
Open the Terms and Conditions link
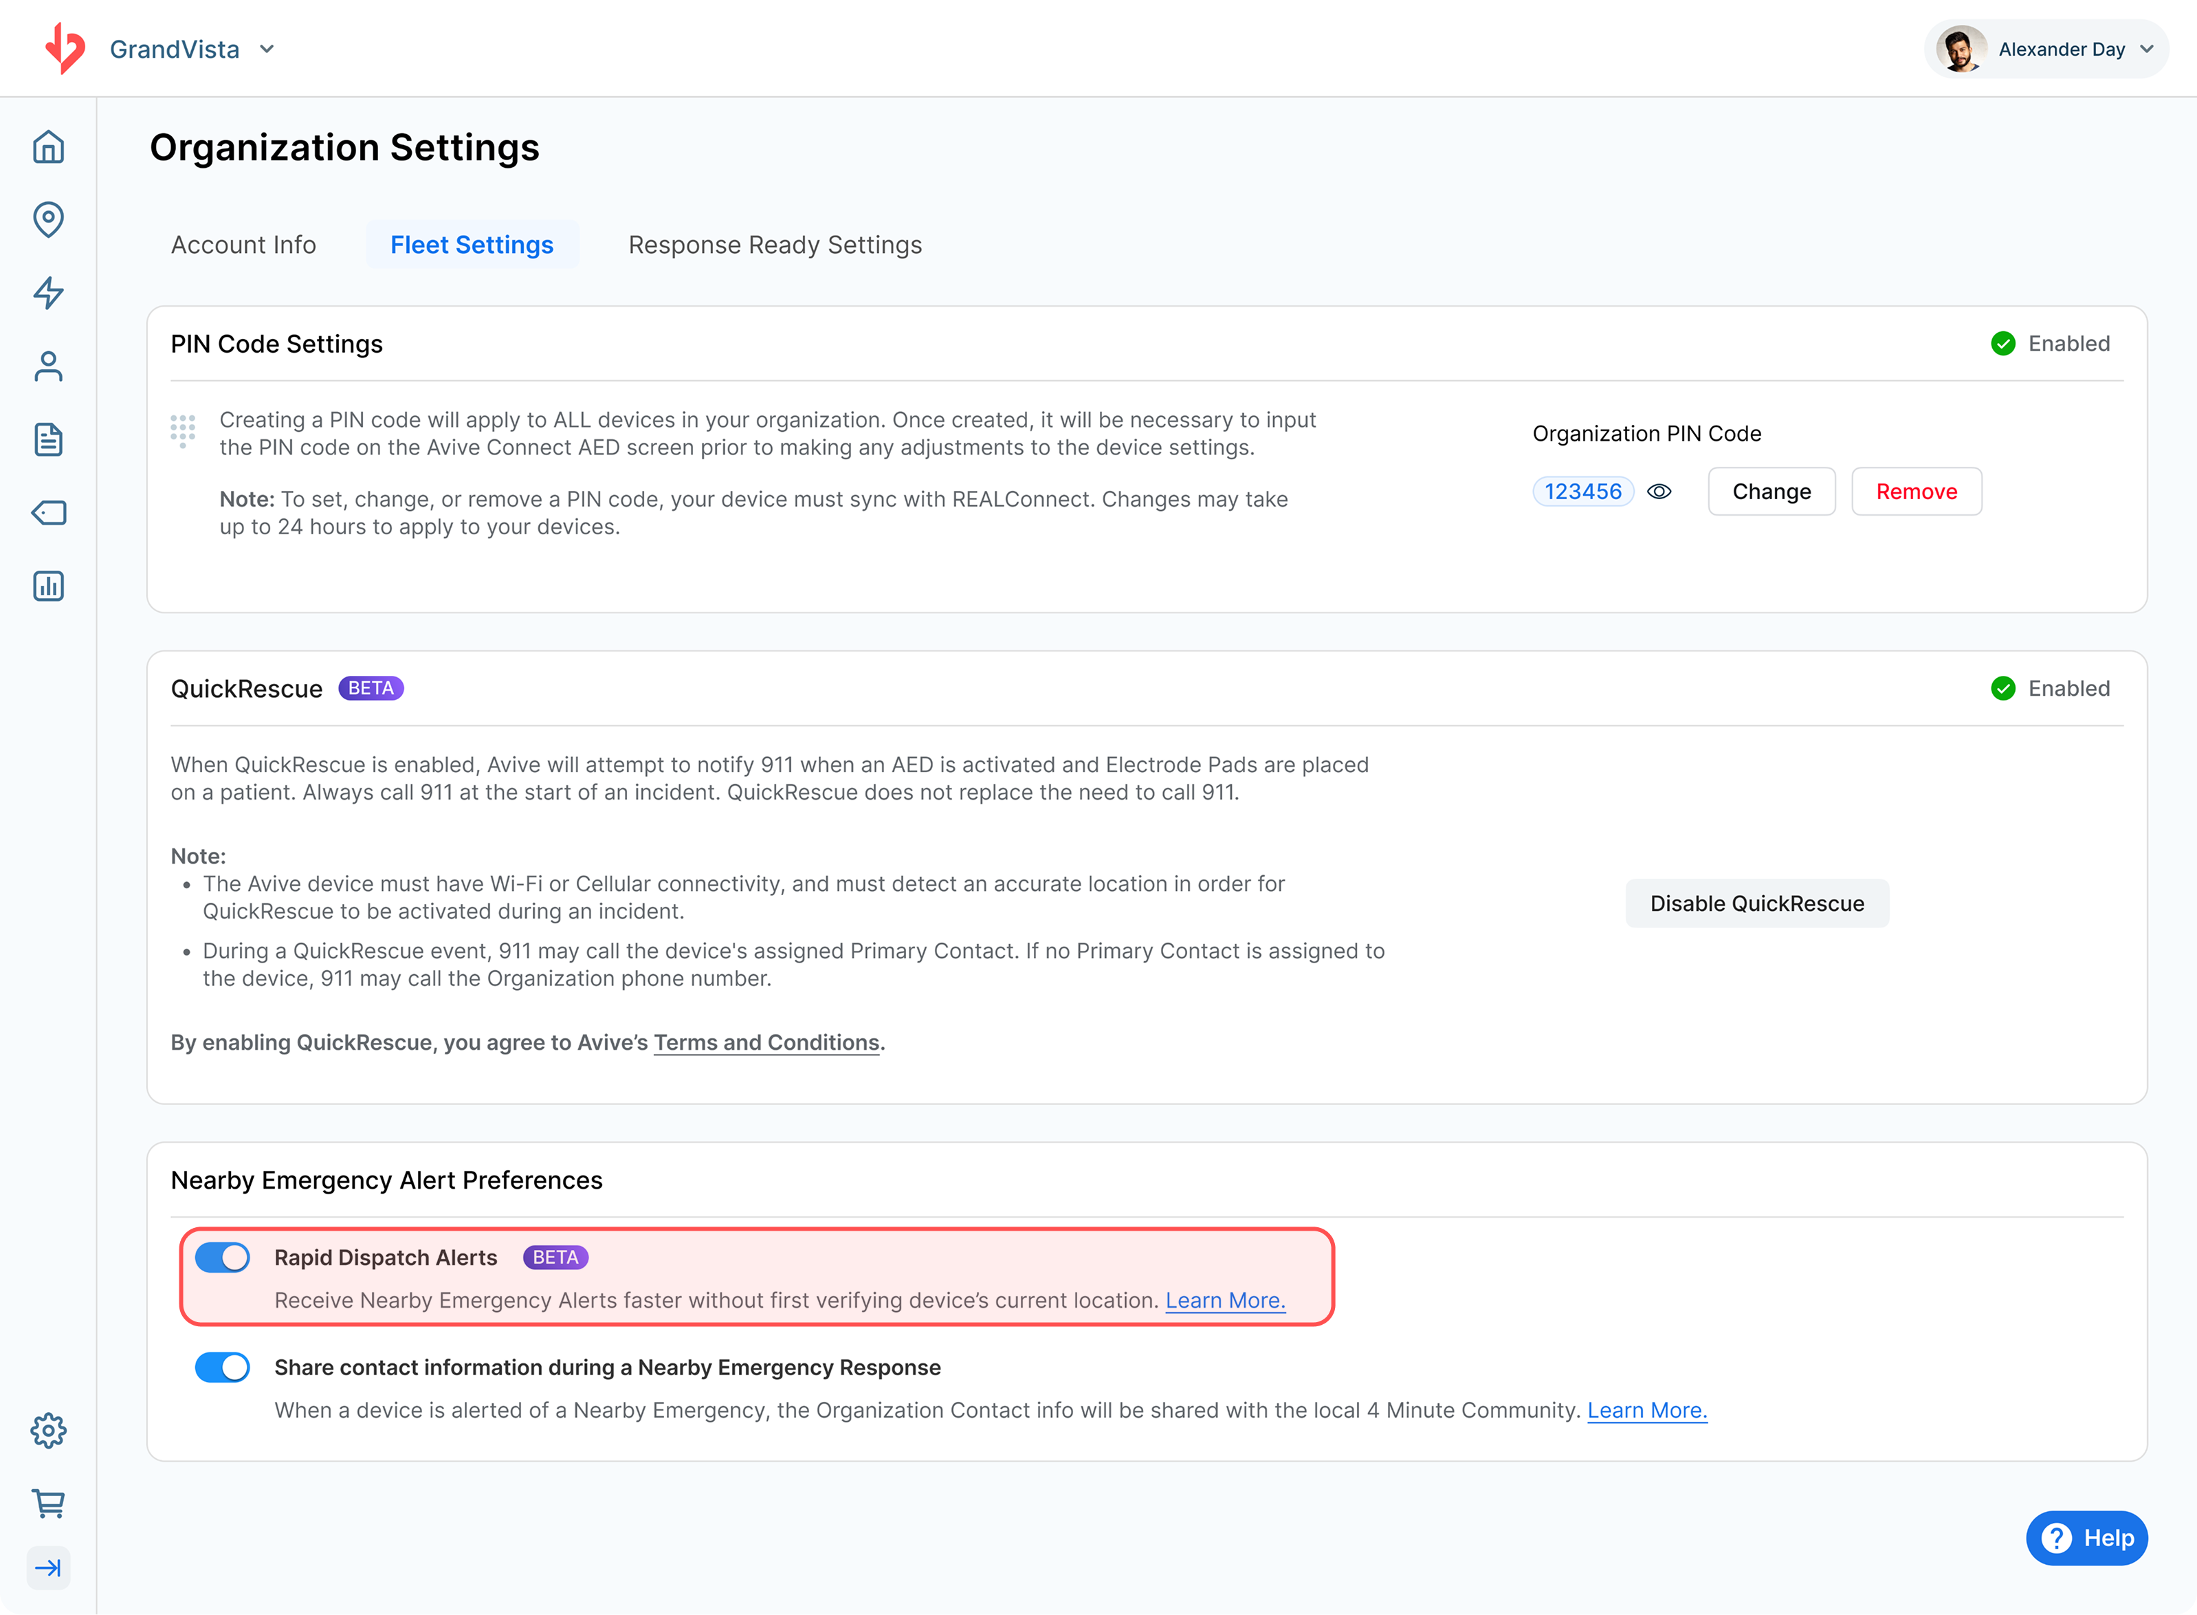tap(766, 1043)
